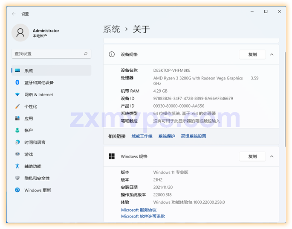This screenshot has width=292, height=229.
Task: Select version value 21H2
Action: click(158, 180)
